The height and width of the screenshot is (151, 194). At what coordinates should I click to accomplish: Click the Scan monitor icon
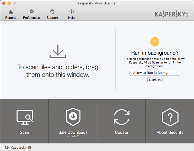[25, 117]
